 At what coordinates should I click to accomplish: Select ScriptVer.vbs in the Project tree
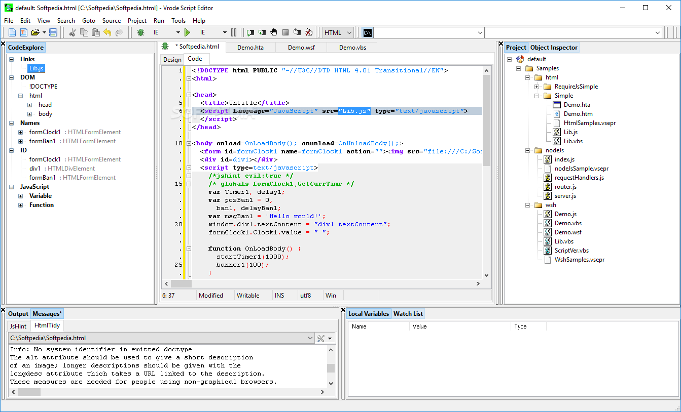[571, 251]
